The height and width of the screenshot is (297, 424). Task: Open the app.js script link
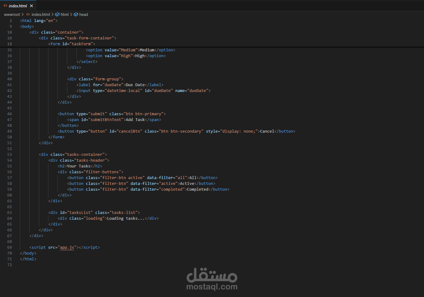pos(67,248)
